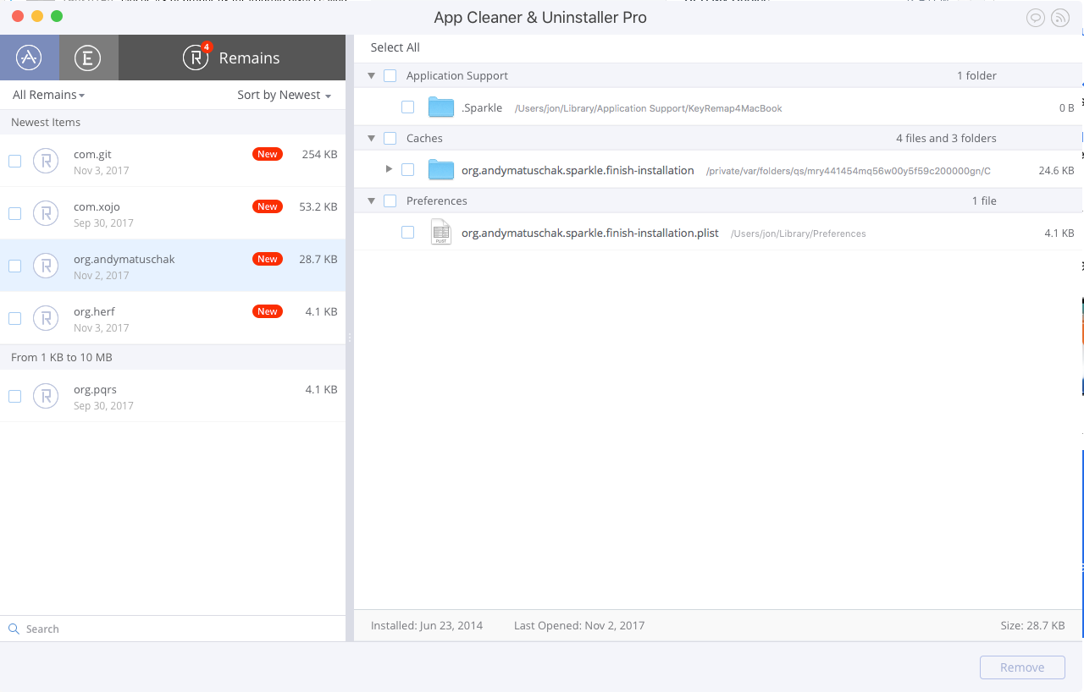Image resolution: width=1084 pixels, height=692 pixels.
Task: Check the .Sparkle folder checkbox
Action: click(x=407, y=107)
